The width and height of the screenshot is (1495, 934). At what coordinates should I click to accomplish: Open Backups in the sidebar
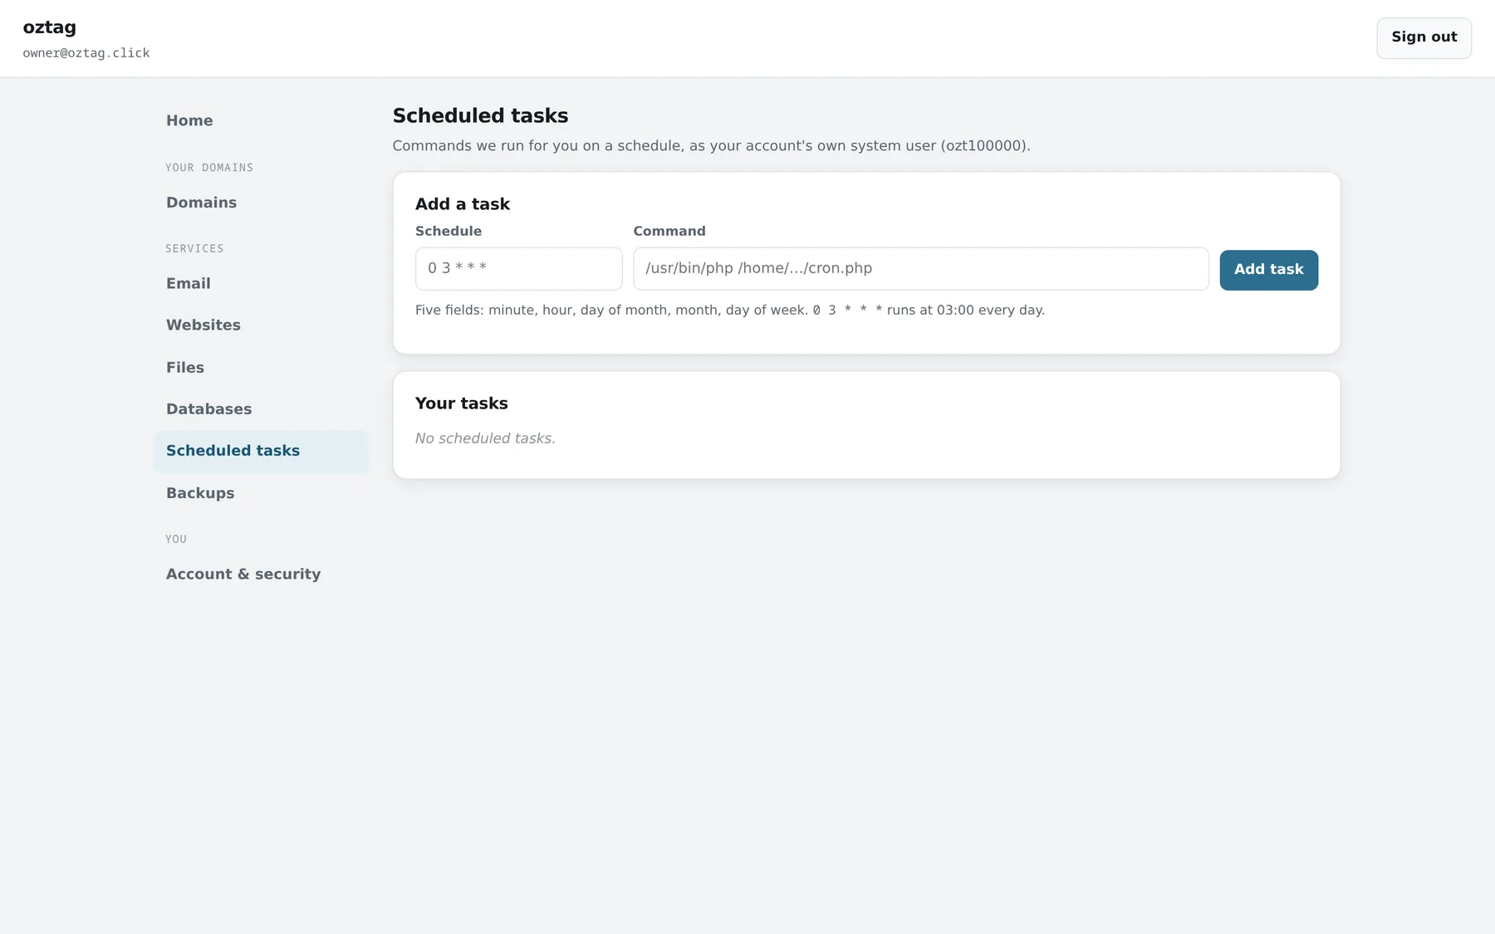(x=261, y=493)
